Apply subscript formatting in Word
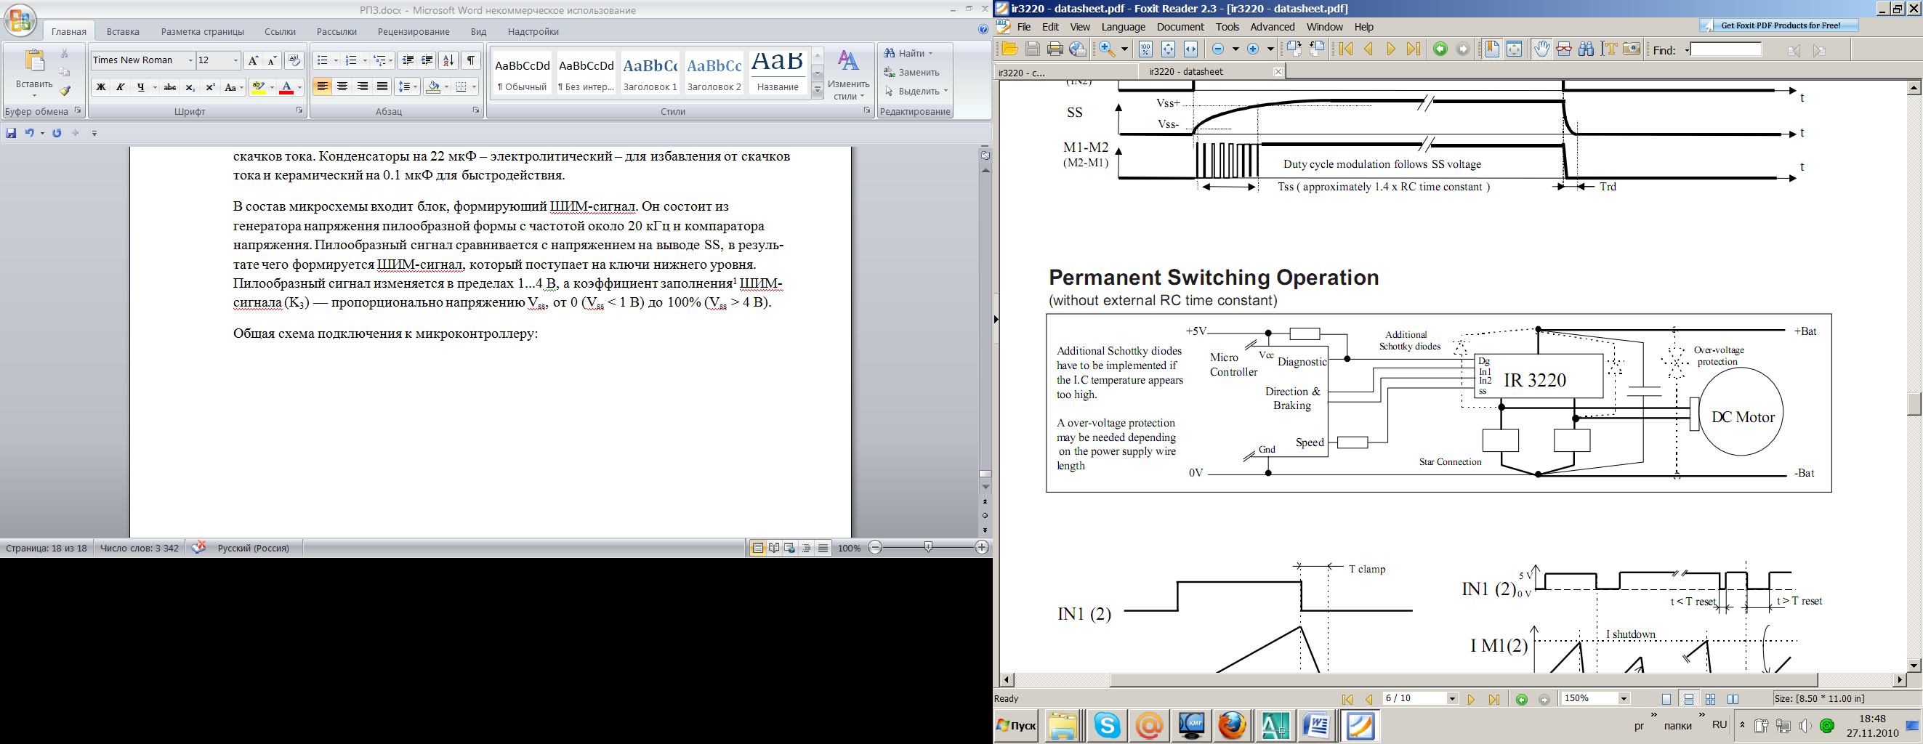Viewport: 1923px width, 744px height. pos(190,87)
